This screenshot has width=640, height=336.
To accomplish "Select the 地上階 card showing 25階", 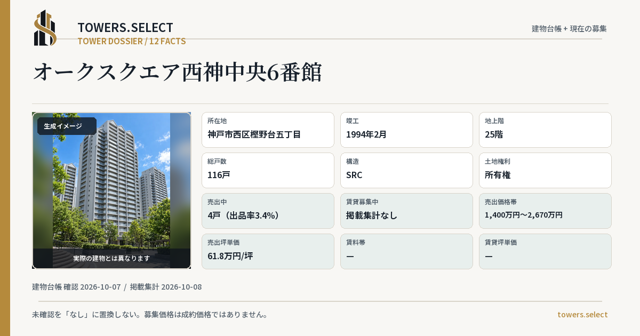I will 545,130.
